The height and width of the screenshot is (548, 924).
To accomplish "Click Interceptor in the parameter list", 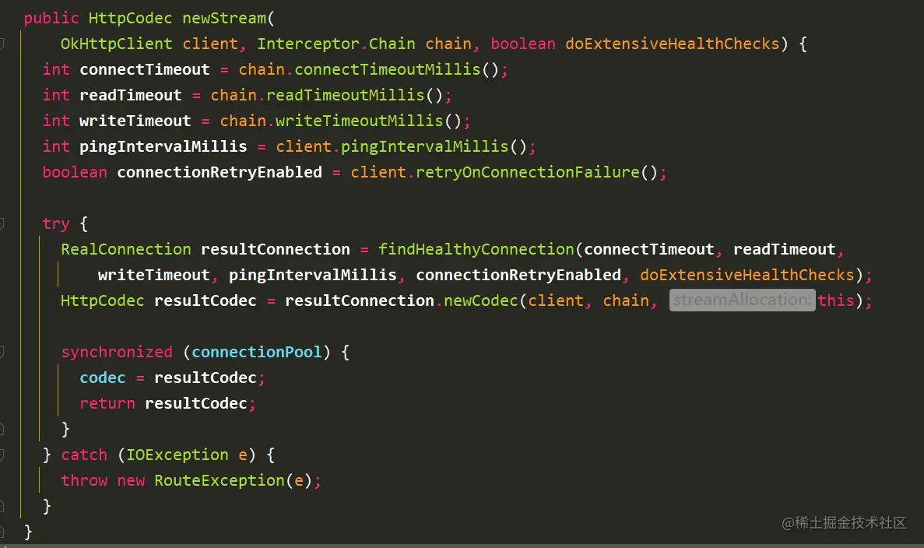I will tap(308, 44).
